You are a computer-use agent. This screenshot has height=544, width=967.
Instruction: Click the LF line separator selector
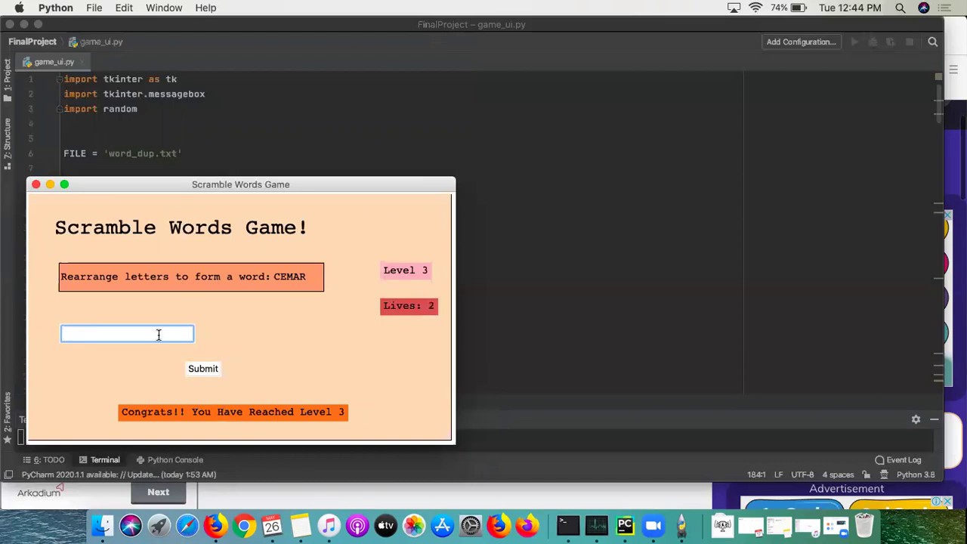point(778,474)
